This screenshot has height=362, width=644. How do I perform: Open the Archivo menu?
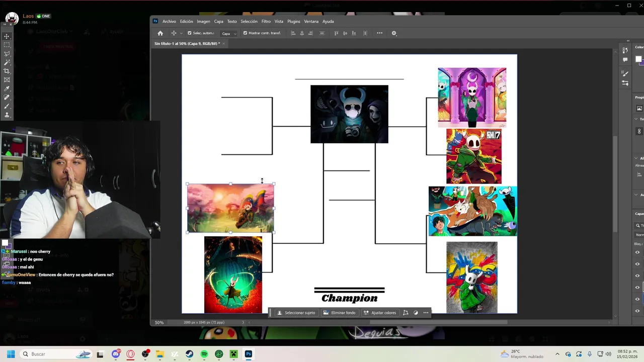click(169, 21)
